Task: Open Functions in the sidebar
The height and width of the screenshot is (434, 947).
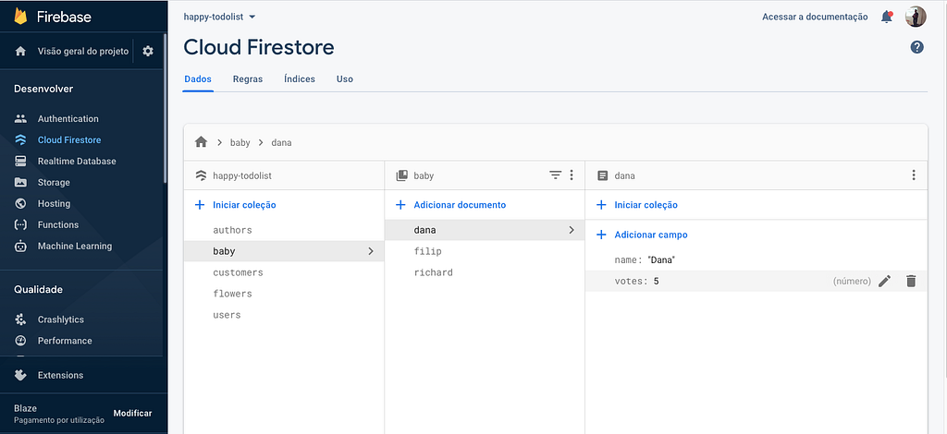Action: click(58, 224)
